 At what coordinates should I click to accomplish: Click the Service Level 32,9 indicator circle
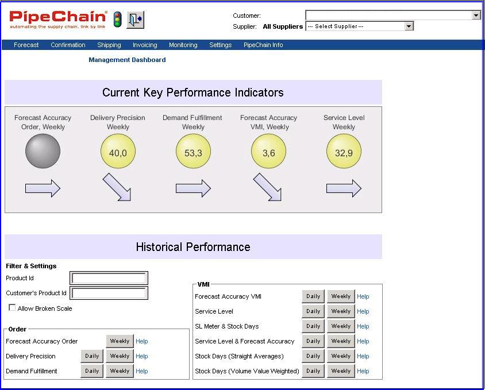click(x=344, y=152)
